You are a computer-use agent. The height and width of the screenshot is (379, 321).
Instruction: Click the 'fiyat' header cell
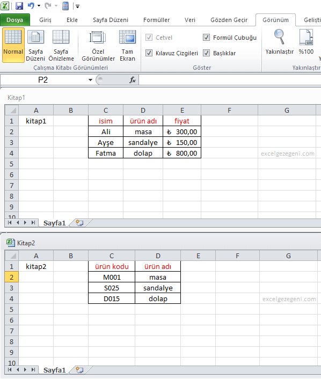[182, 121]
